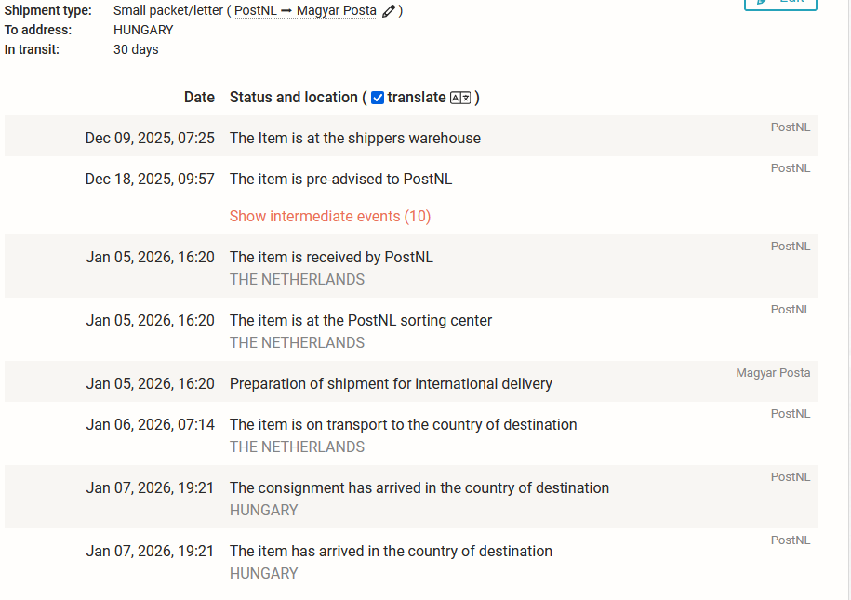Select the "item is pre-advised to PostNL" event
This screenshot has width=851, height=600.
click(340, 180)
